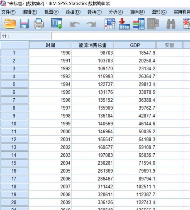Viewport: 190px width, 210px height.
Task: Select row header 11
Action: tap(14, 131)
